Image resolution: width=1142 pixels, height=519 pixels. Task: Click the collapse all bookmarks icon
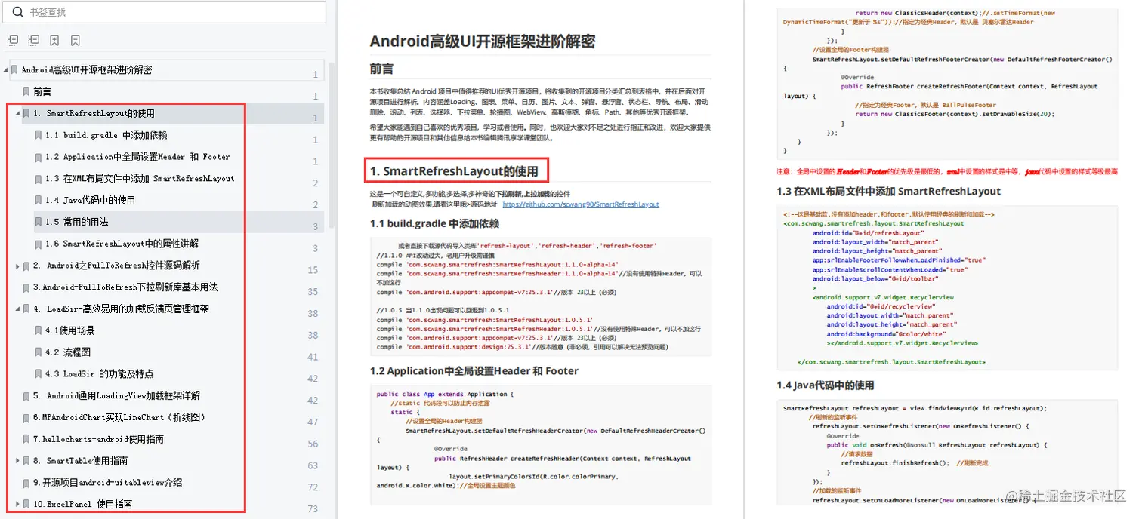pos(33,40)
